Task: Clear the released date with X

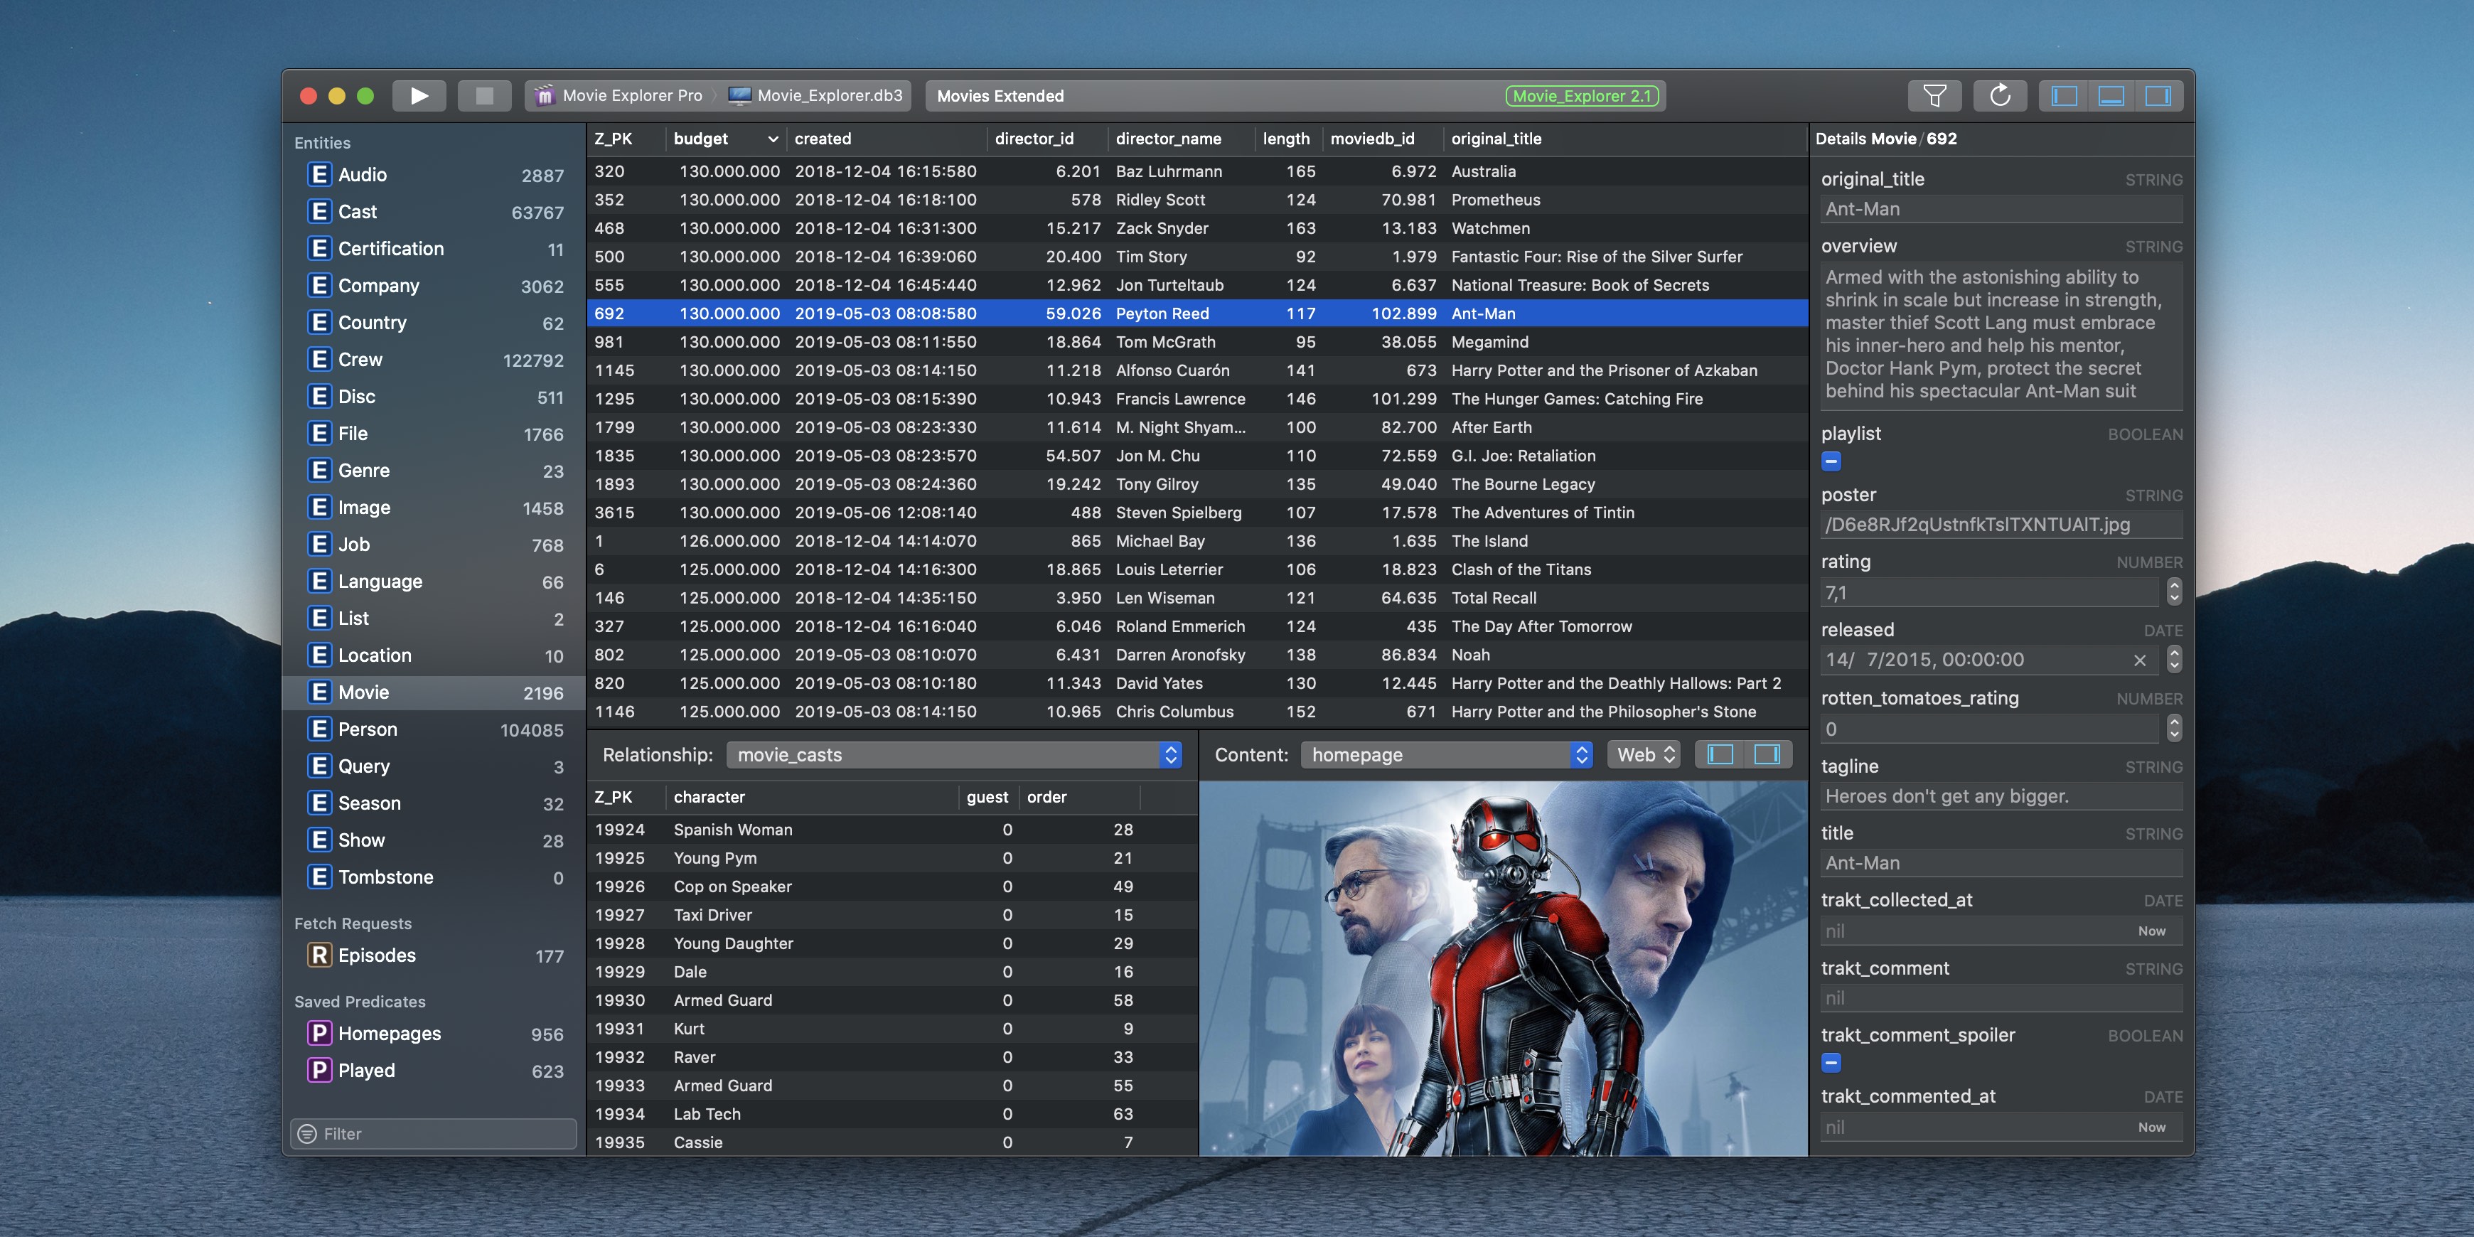Action: (x=2140, y=660)
